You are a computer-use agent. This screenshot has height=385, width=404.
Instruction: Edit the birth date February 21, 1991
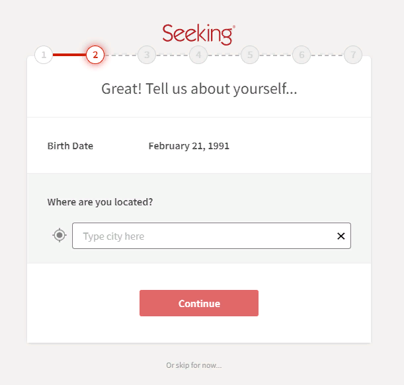(188, 146)
